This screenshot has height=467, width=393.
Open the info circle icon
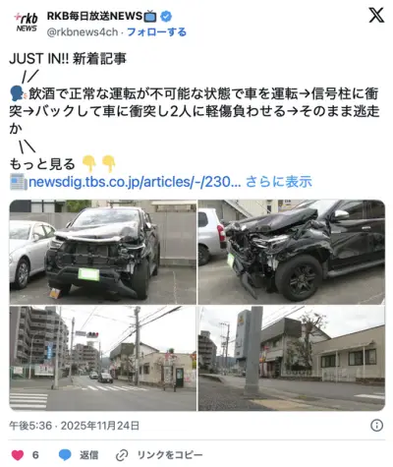[x=376, y=426]
